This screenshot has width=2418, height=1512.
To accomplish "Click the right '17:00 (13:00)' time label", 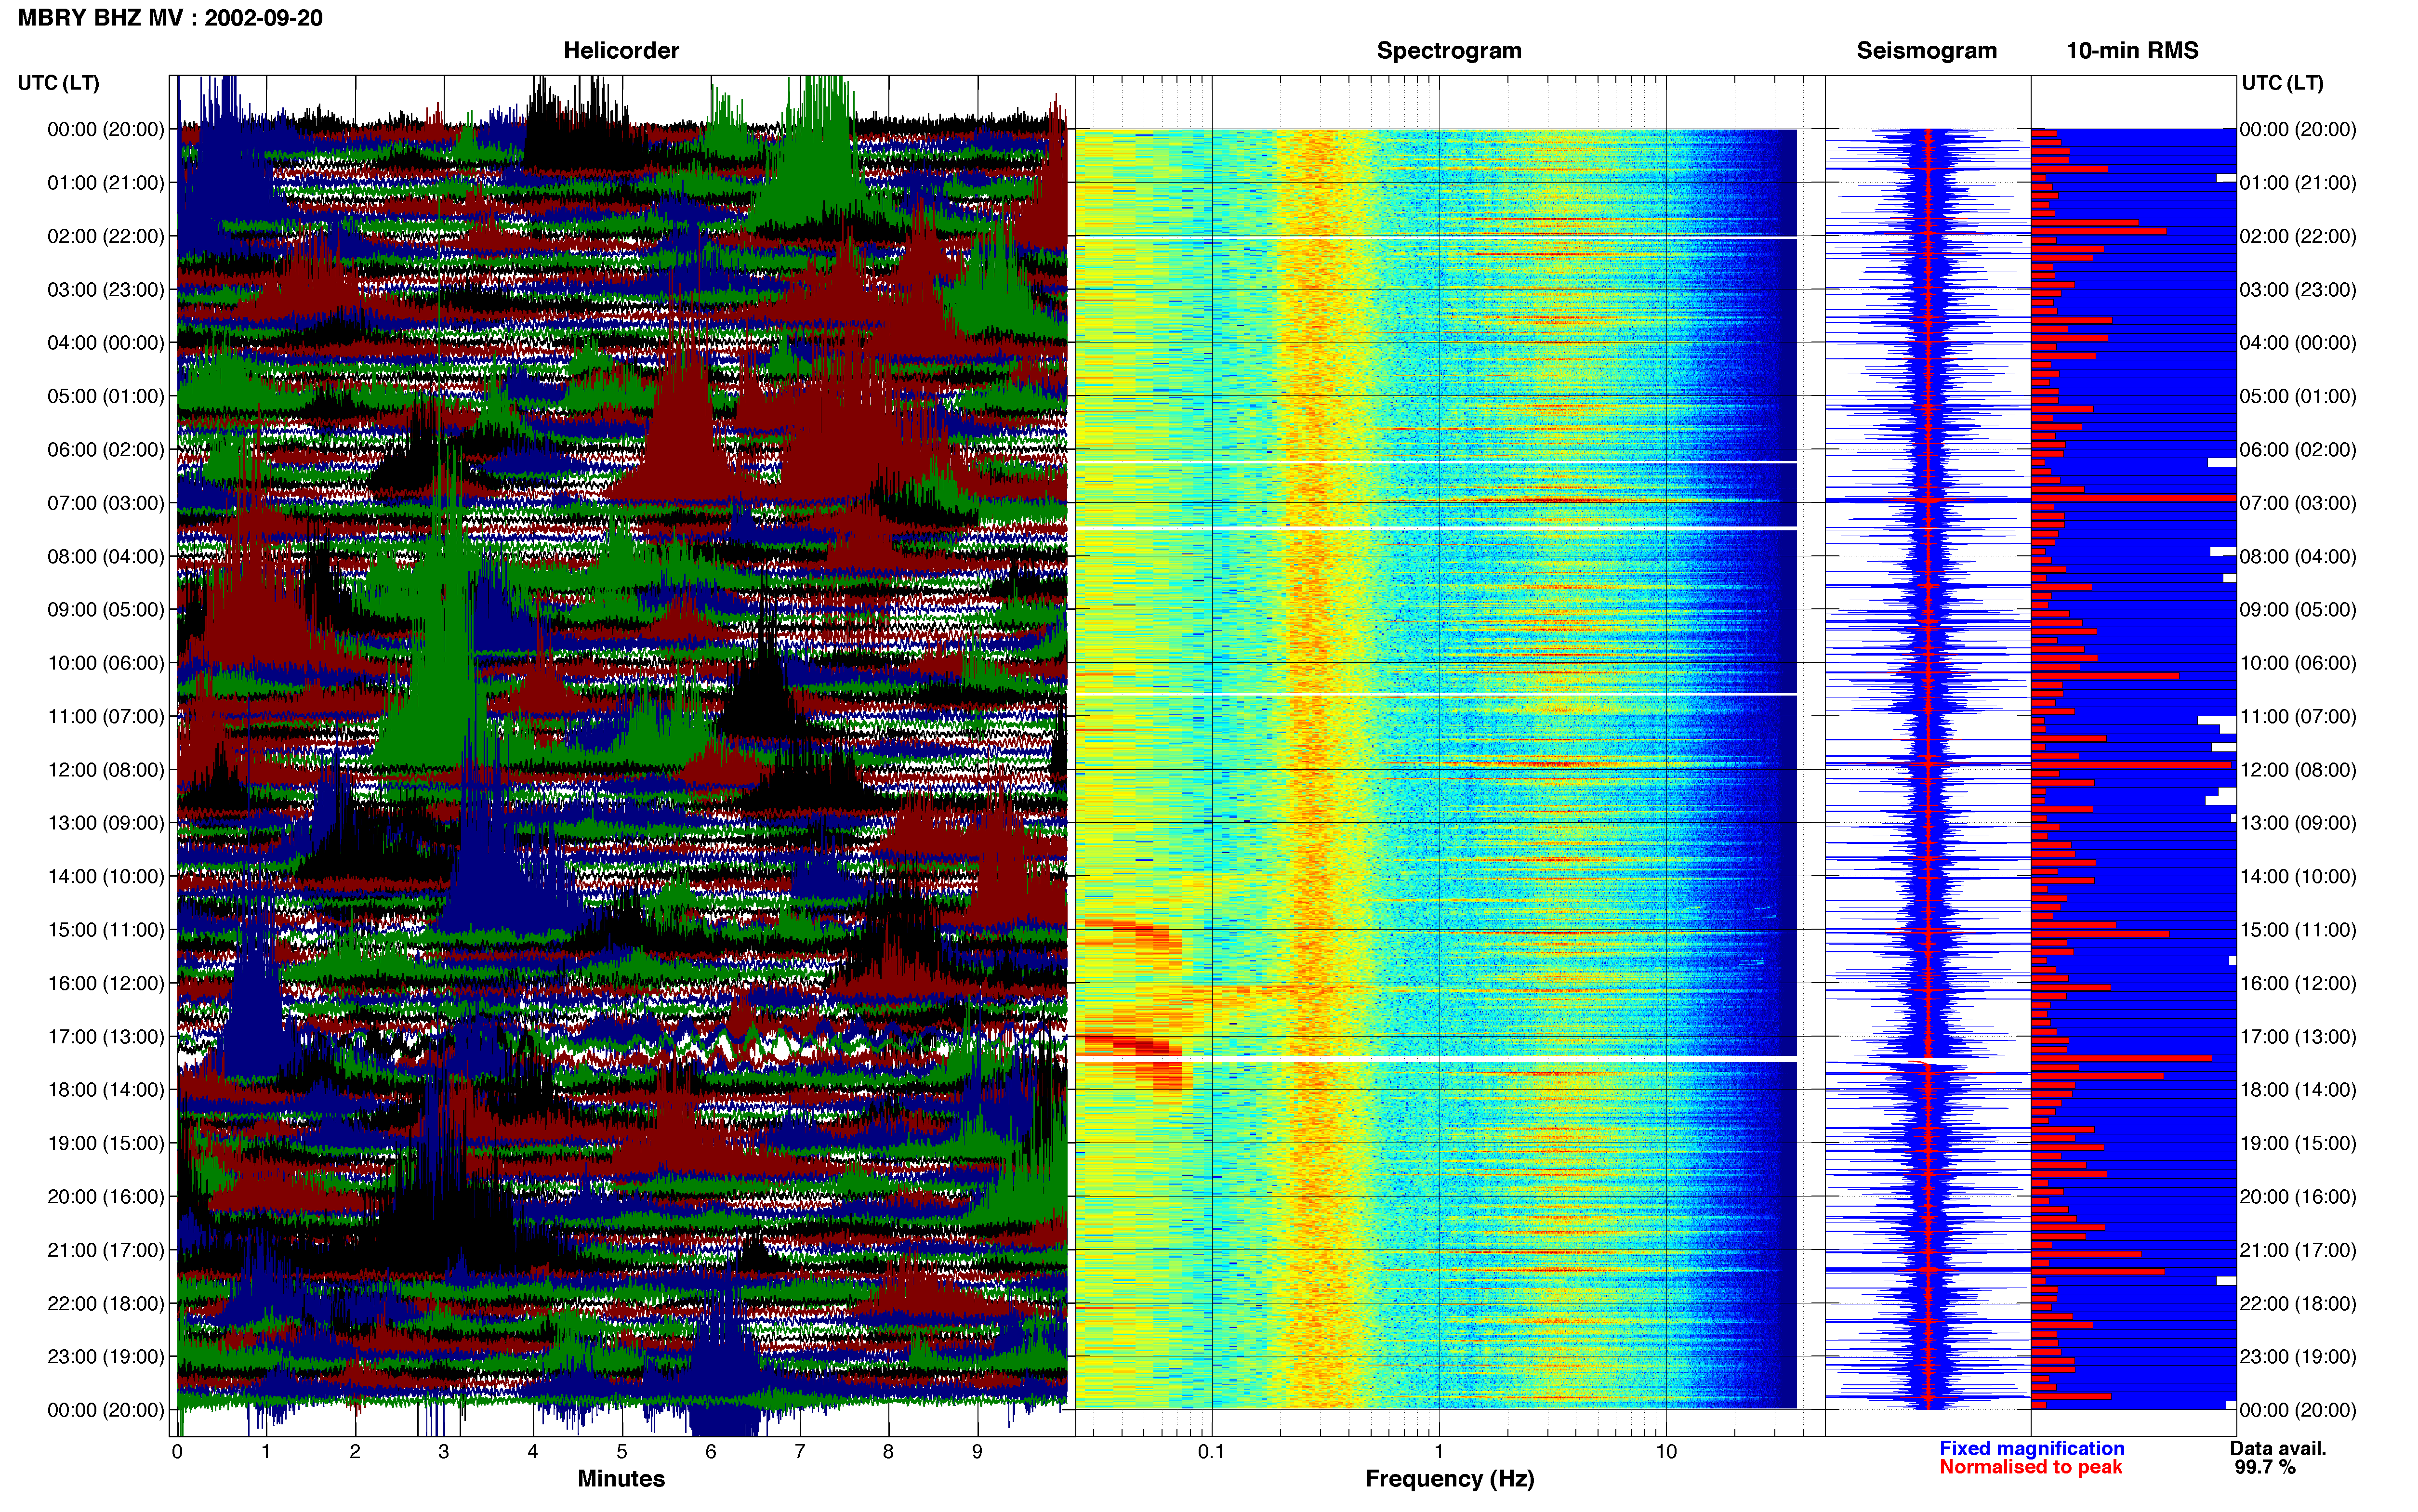I will 2298,1036.
